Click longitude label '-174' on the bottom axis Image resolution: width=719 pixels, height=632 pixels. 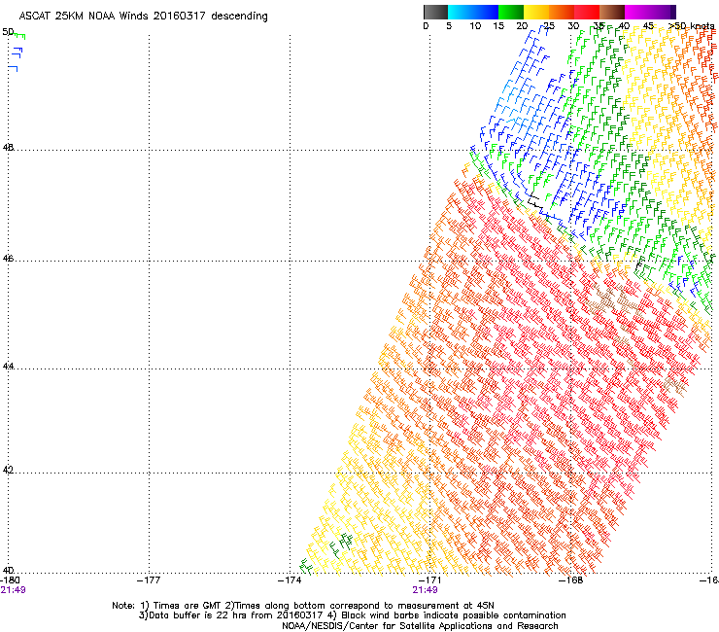(x=290, y=580)
